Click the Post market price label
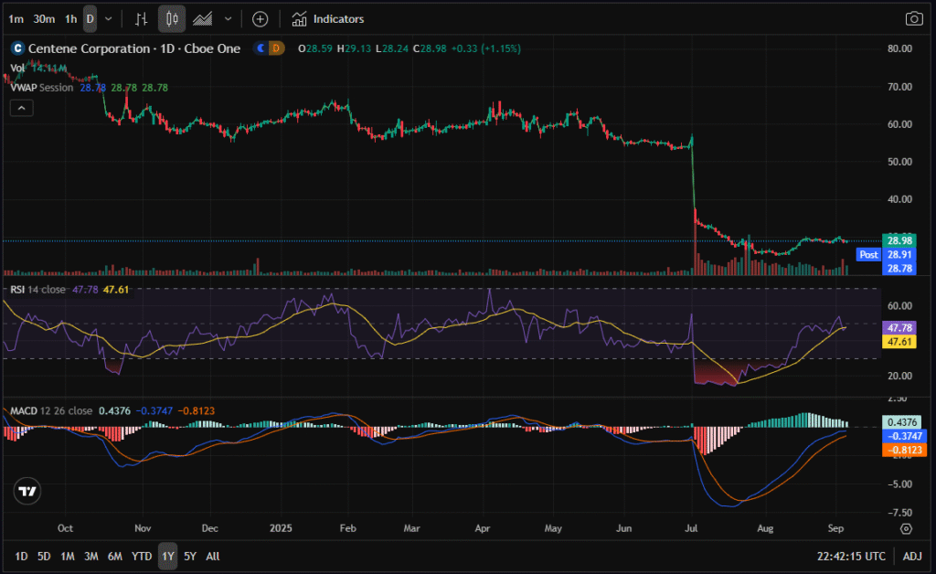 click(x=868, y=255)
